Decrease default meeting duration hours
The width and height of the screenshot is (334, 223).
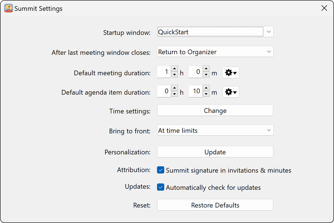pos(174,74)
